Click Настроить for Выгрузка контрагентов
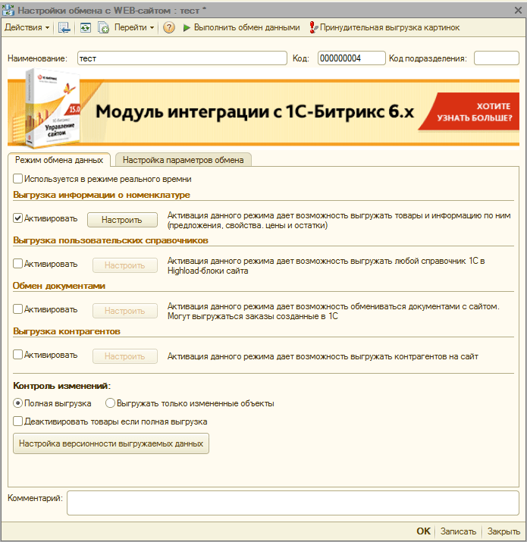Screen dimensions: 527x542 pyautogui.click(x=125, y=356)
